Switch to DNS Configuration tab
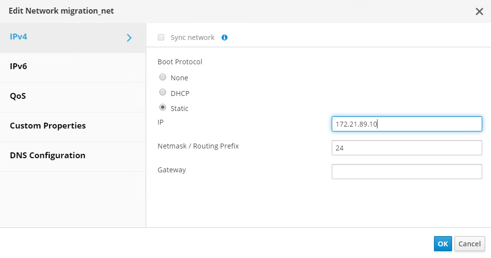491x258 pixels. pyautogui.click(x=48, y=155)
